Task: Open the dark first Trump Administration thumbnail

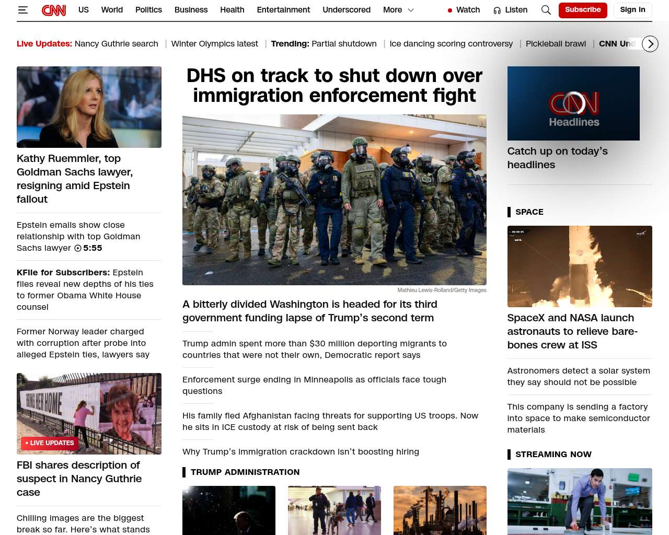Action: coord(229,510)
